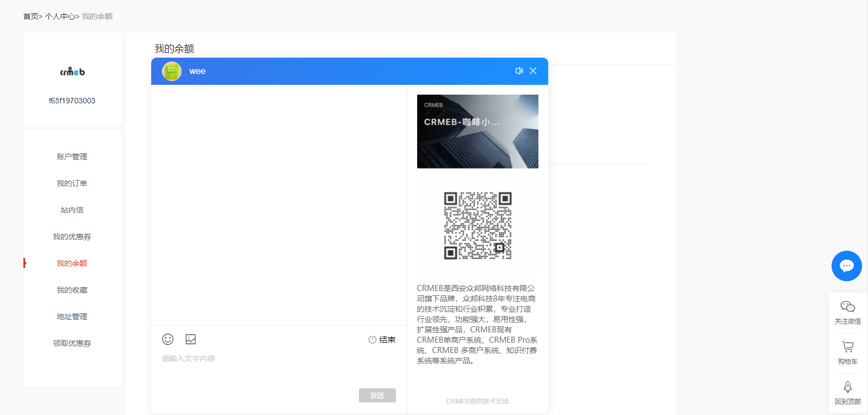Click the CRMEB提供技术支持 footer text

point(478,401)
